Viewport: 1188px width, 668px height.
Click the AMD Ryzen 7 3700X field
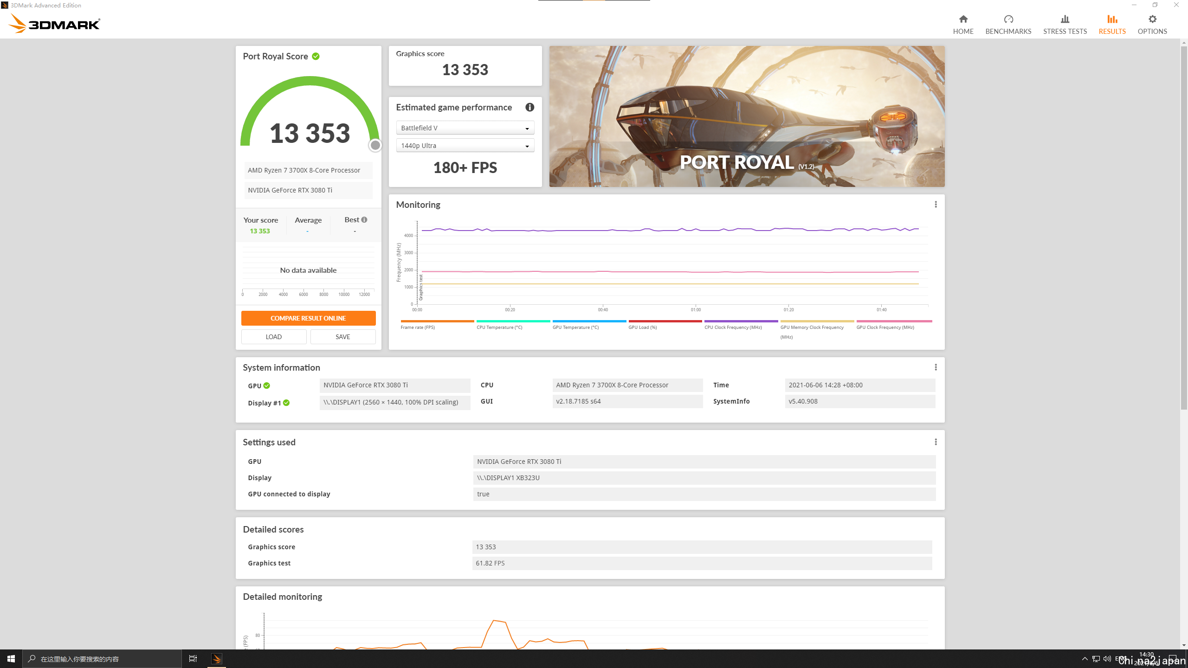(x=308, y=170)
